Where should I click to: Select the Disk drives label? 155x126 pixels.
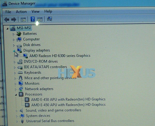click(32, 45)
